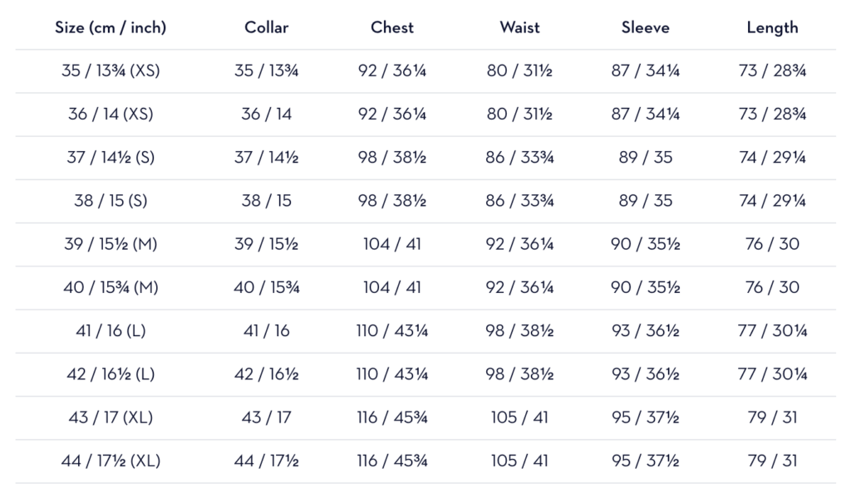851x488 pixels.
Task: Choose the 44 / 17½ (XL) size cell
Action: (x=111, y=461)
